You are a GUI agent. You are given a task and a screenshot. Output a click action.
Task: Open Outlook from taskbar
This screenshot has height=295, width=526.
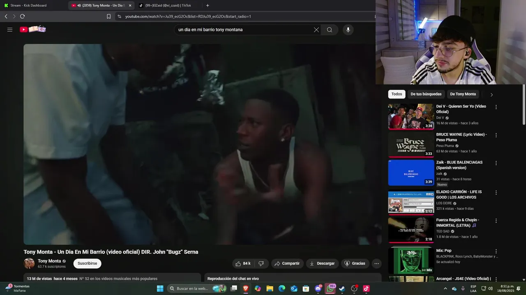[294, 288]
